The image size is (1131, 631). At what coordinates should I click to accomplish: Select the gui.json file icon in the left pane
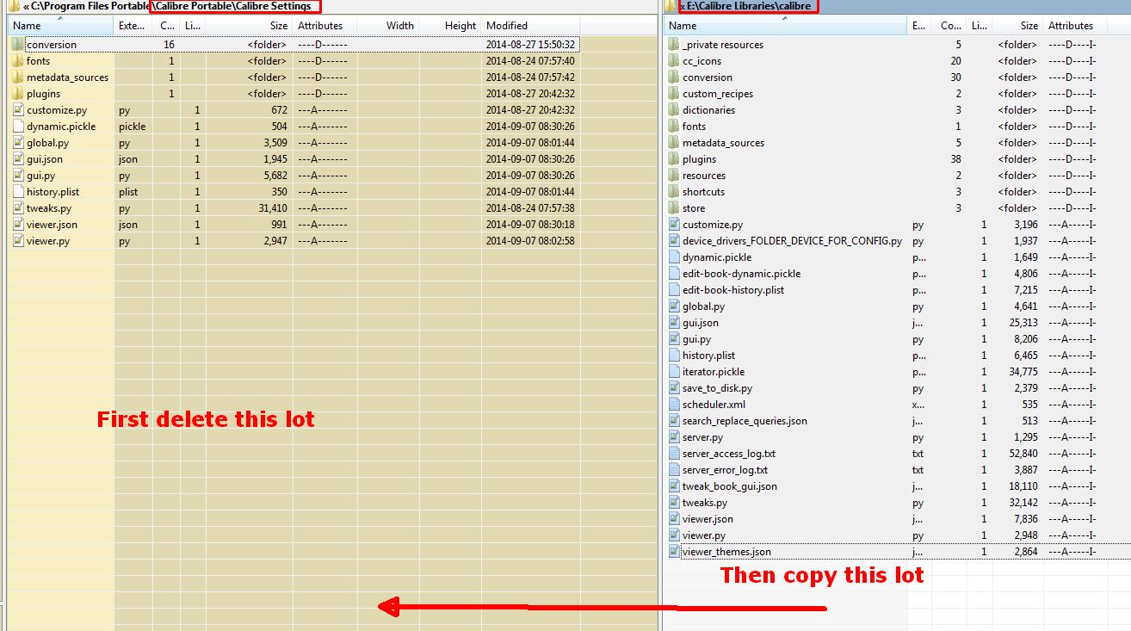coord(18,159)
